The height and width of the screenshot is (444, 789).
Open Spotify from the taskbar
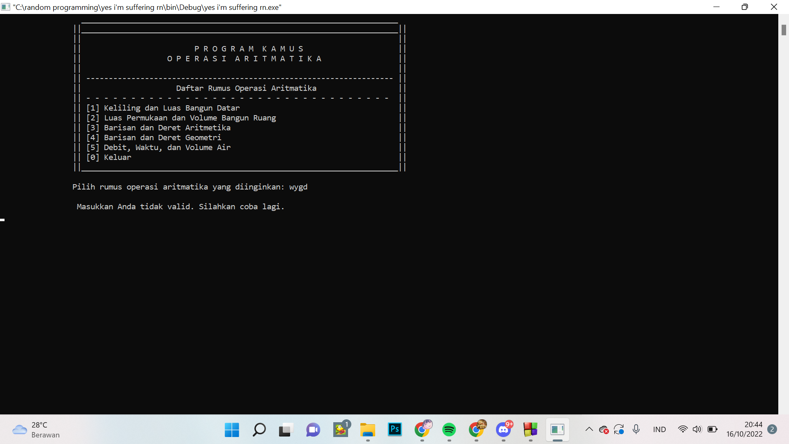coord(449,430)
